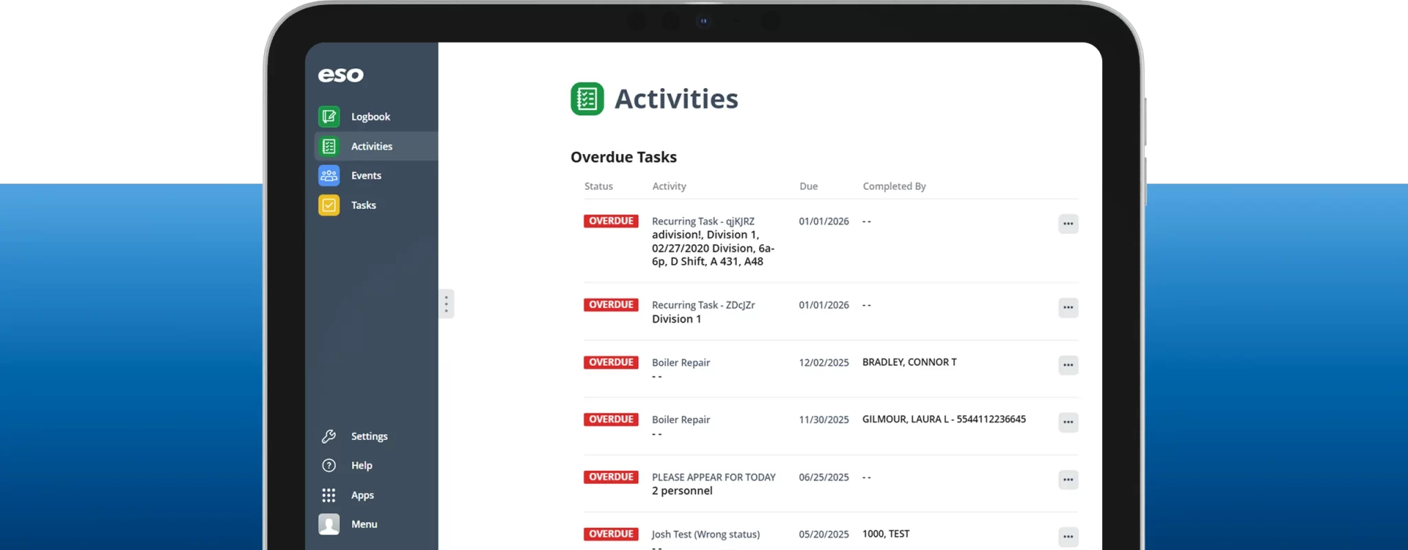Select the green Activities sidebar icon

(x=329, y=146)
